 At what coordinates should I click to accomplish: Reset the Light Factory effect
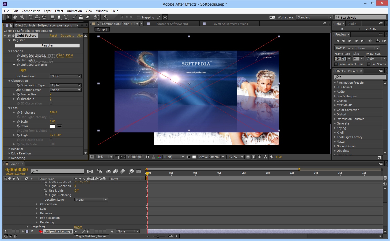53,36
